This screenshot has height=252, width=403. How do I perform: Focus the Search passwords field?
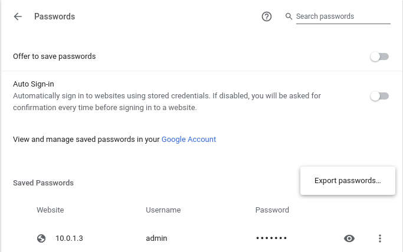coord(342,16)
